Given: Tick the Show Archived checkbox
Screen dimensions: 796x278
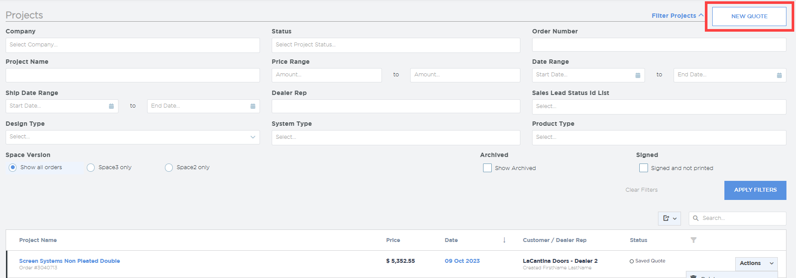Looking at the screenshot, I should [x=487, y=168].
